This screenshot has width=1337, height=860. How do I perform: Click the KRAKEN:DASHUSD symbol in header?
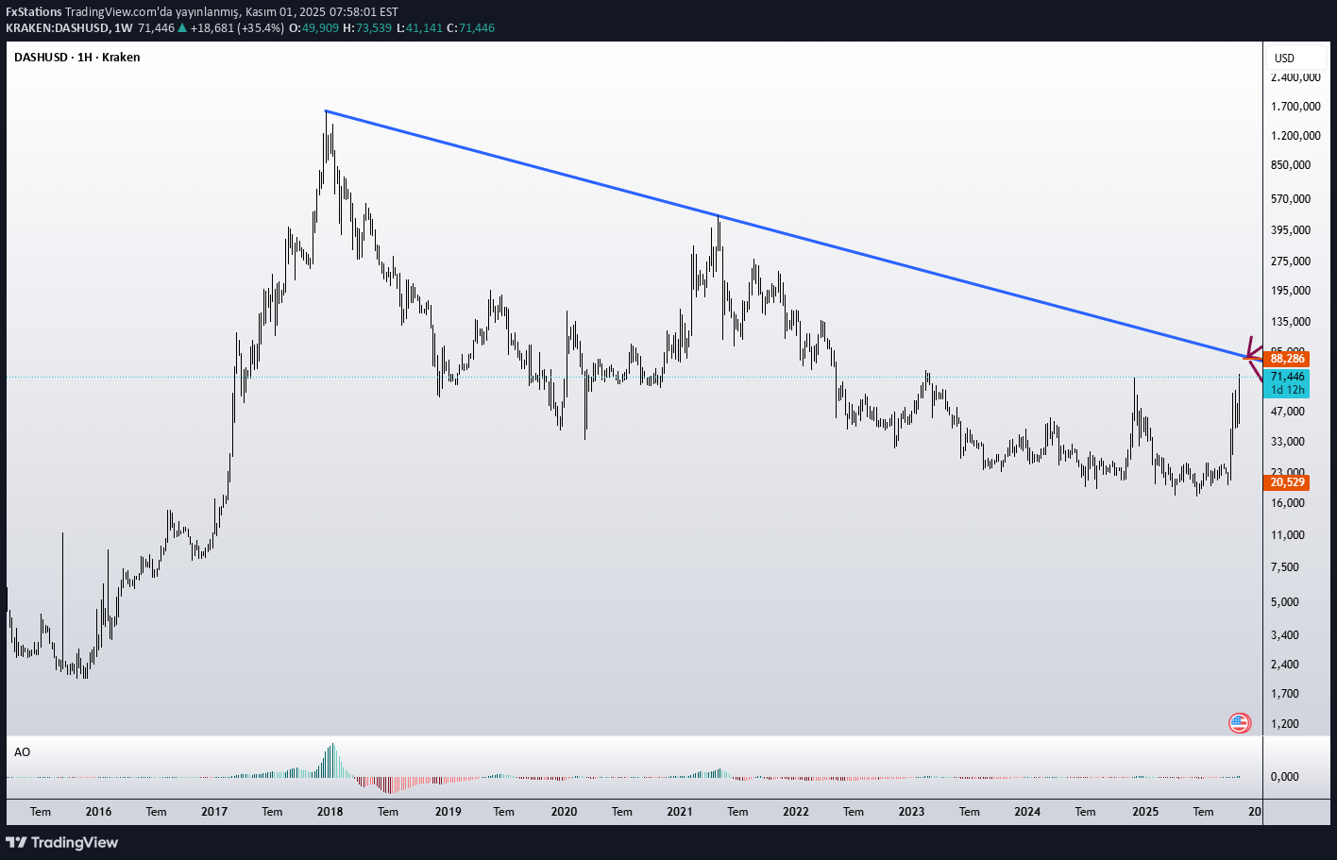pyautogui.click(x=55, y=28)
